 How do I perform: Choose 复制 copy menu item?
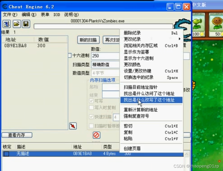(x=151, y=132)
